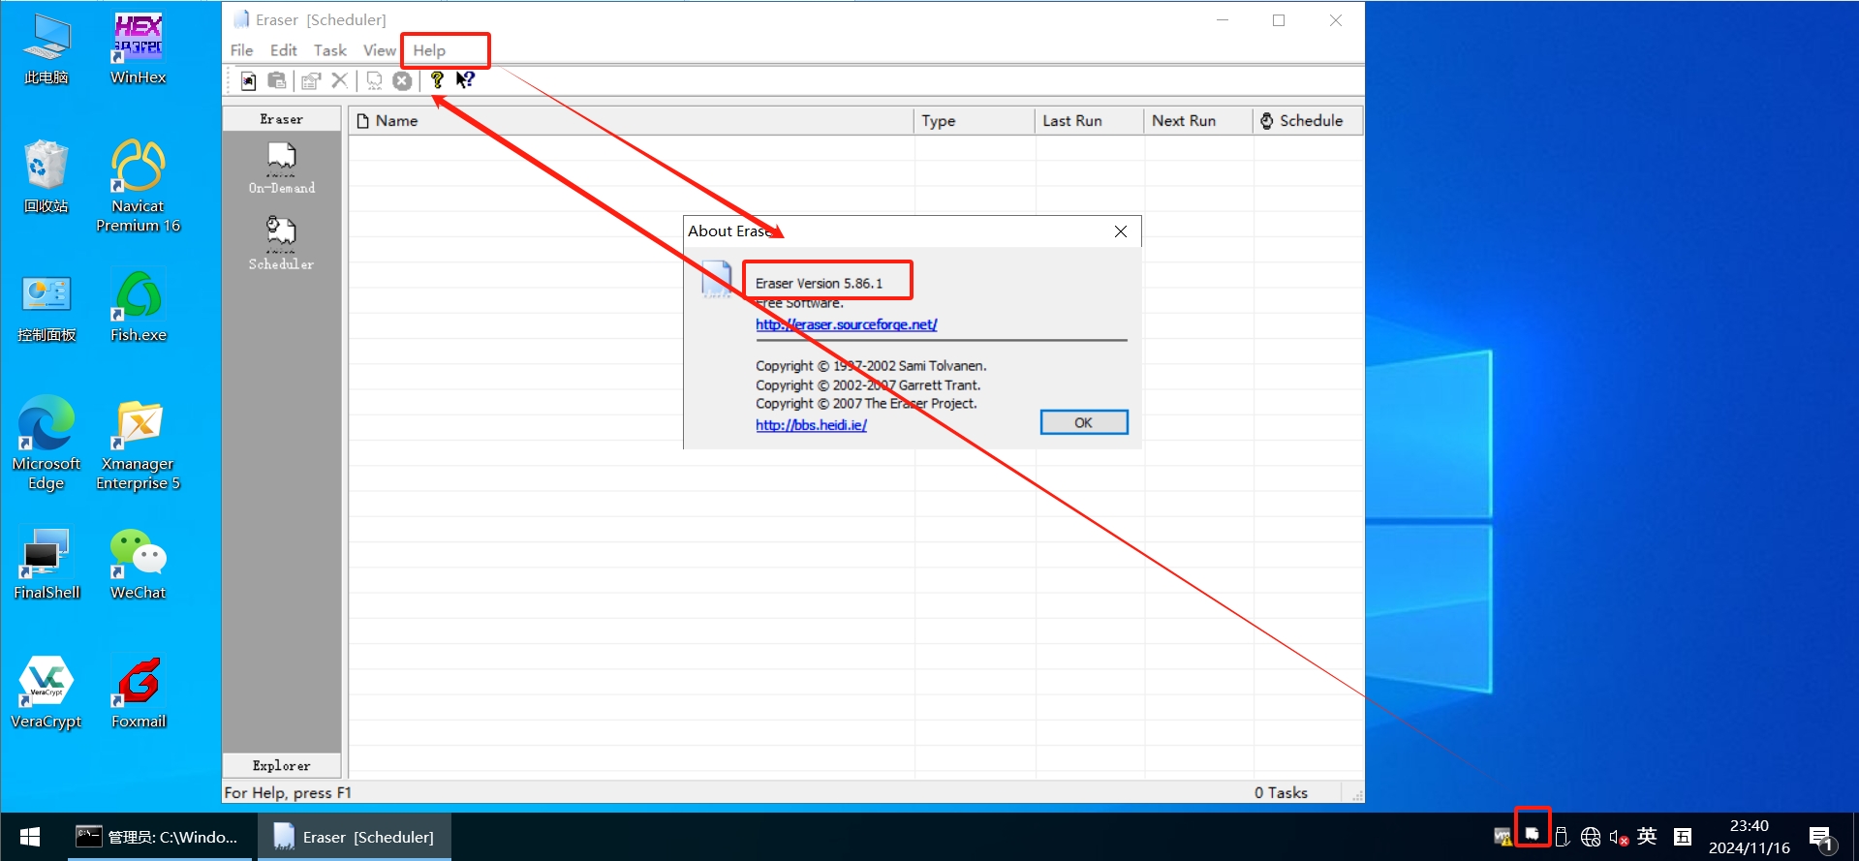Open the Task menu

pyautogui.click(x=330, y=50)
